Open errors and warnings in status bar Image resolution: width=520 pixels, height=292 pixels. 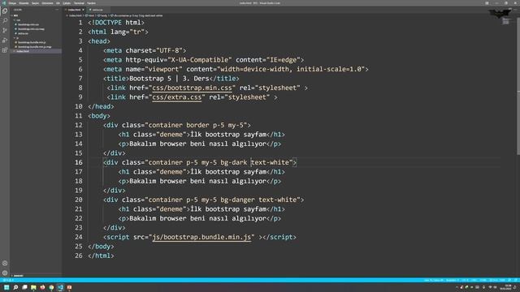point(8,280)
